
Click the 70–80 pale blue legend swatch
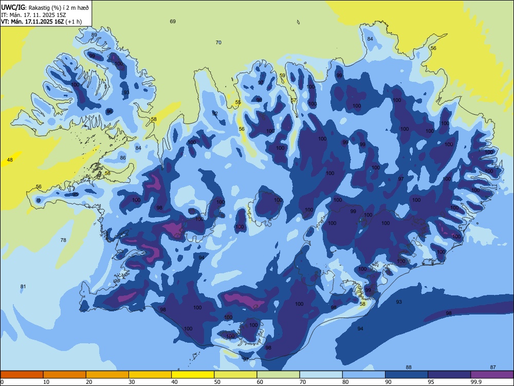pyautogui.click(x=321, y=375)
